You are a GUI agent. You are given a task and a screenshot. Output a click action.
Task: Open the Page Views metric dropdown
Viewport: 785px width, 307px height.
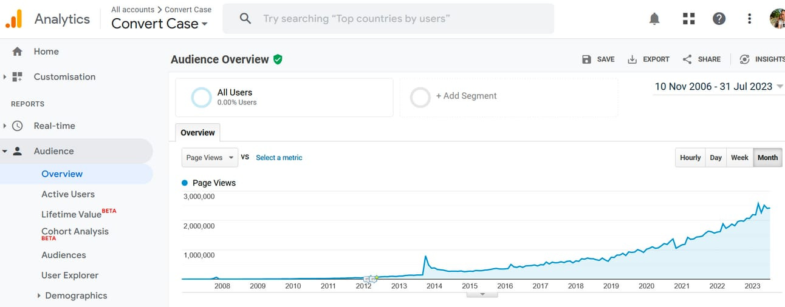[210, 158]
